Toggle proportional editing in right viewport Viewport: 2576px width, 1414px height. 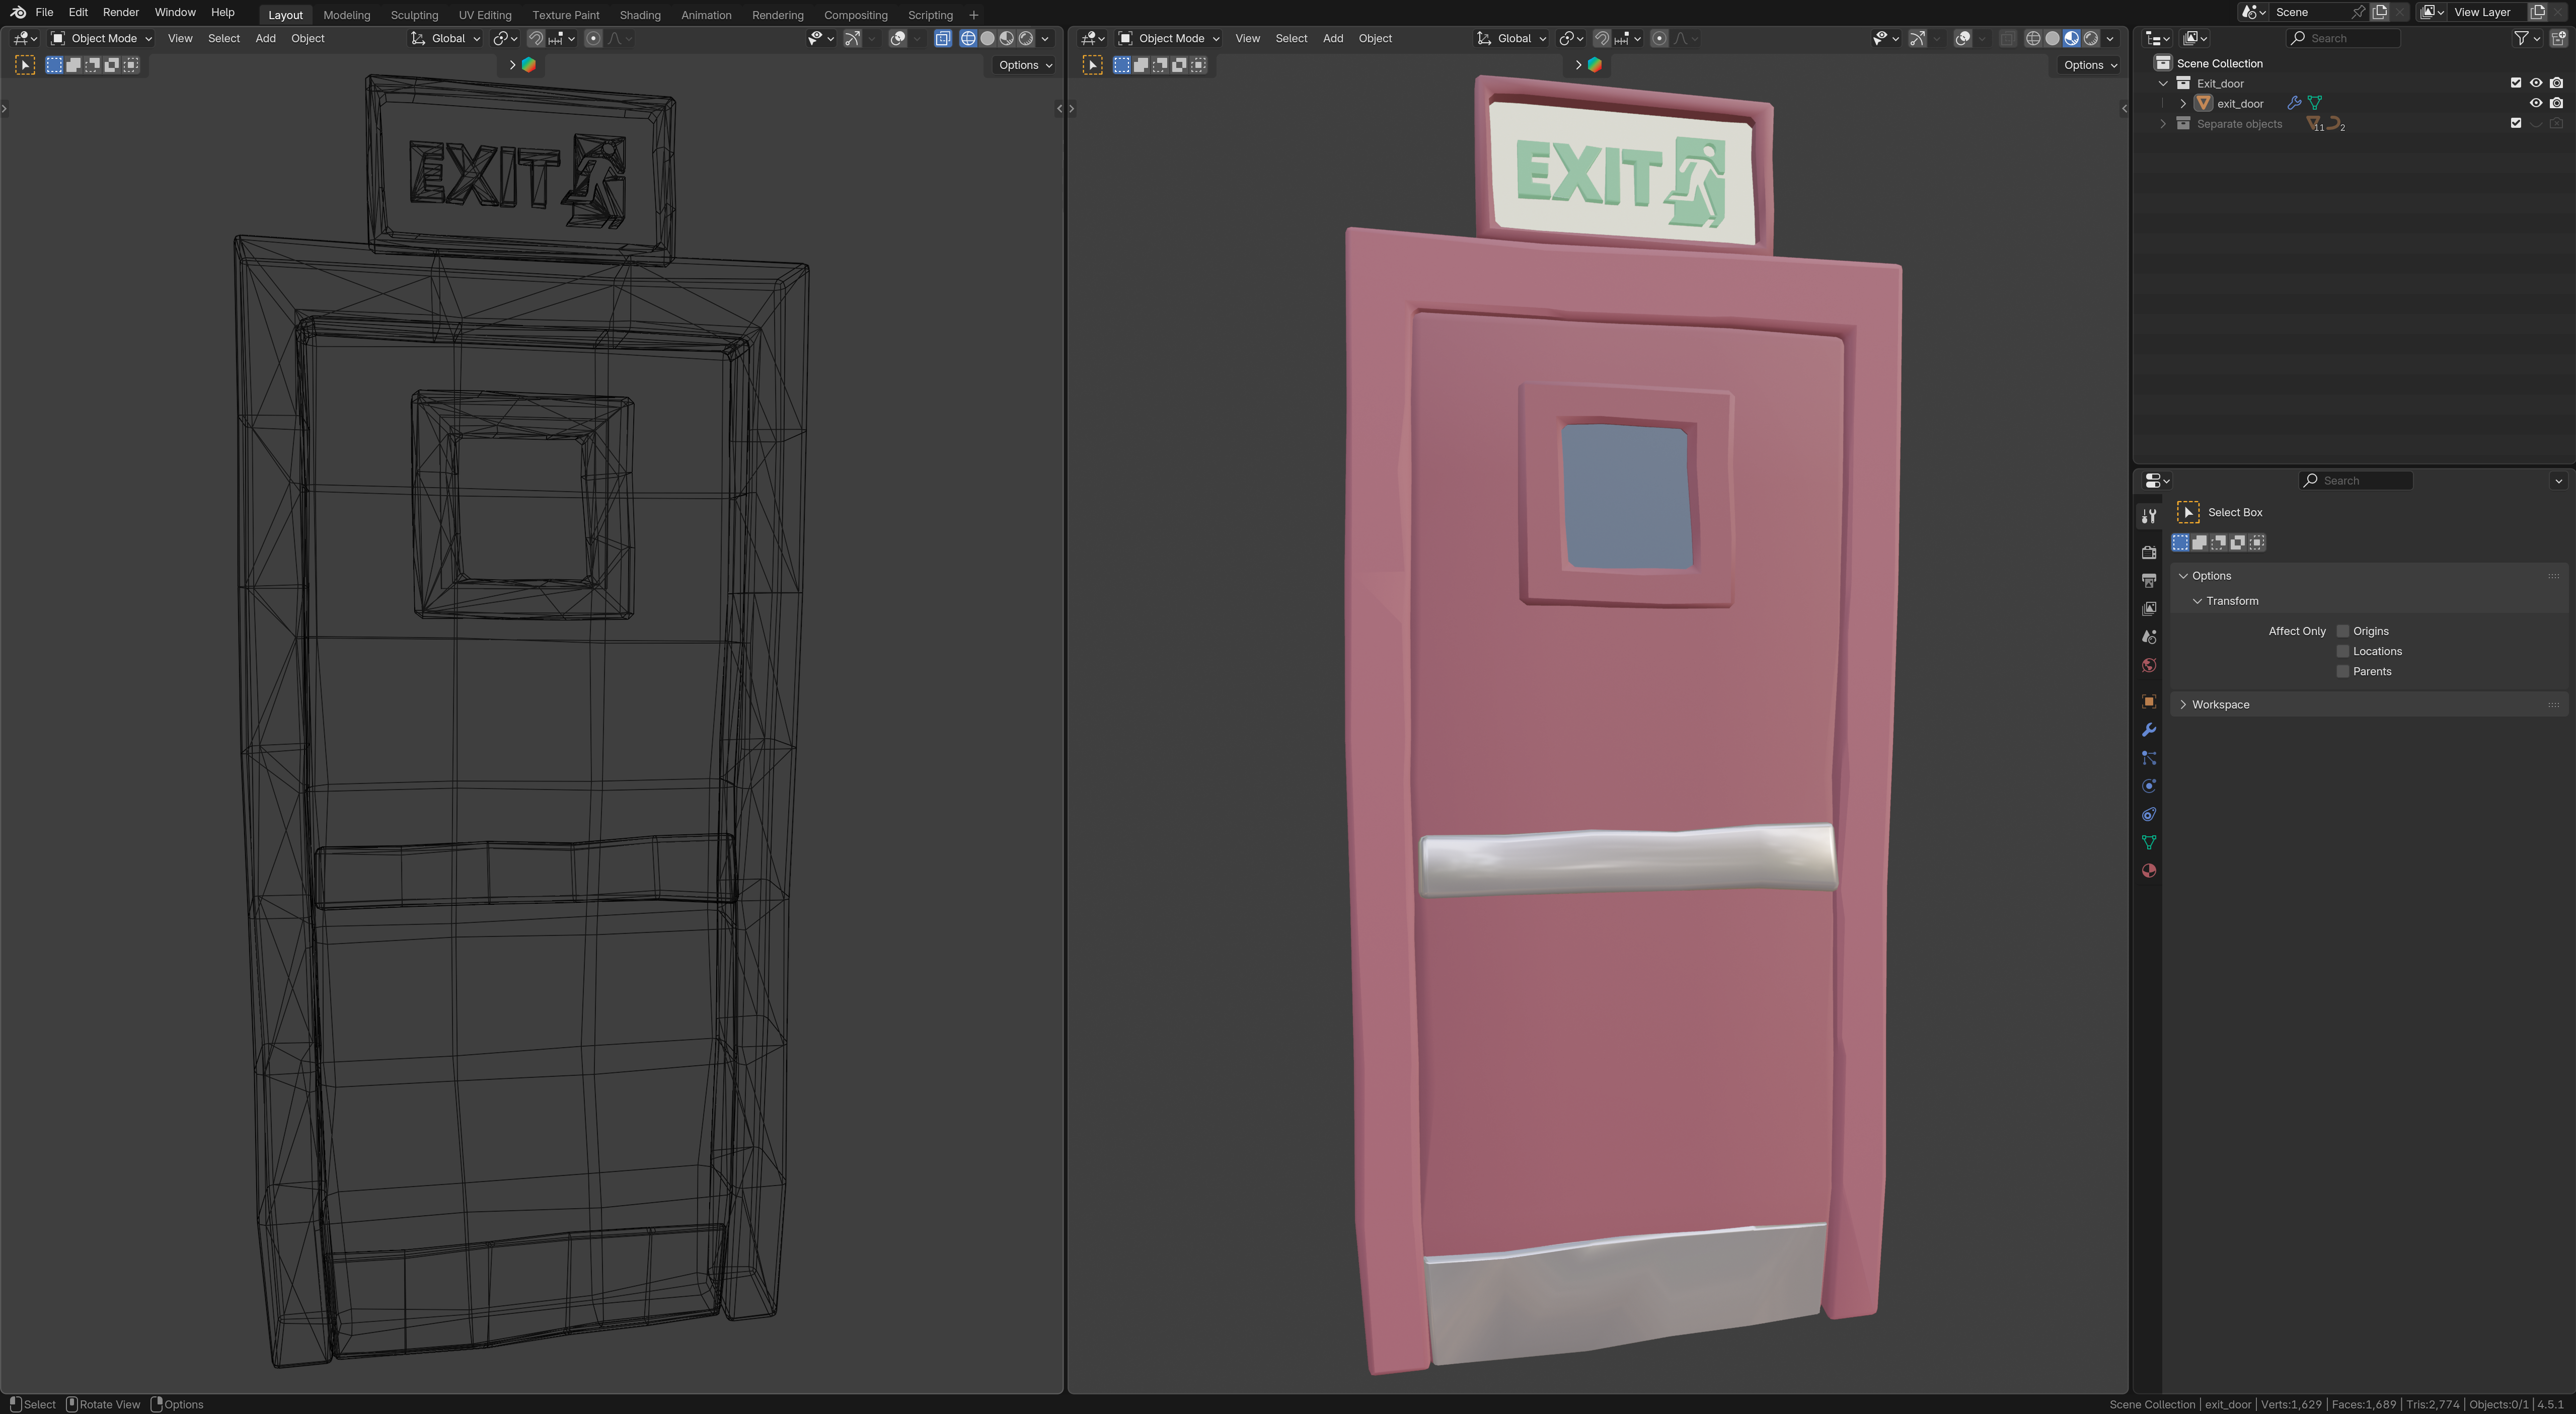tap(1659, 38)
